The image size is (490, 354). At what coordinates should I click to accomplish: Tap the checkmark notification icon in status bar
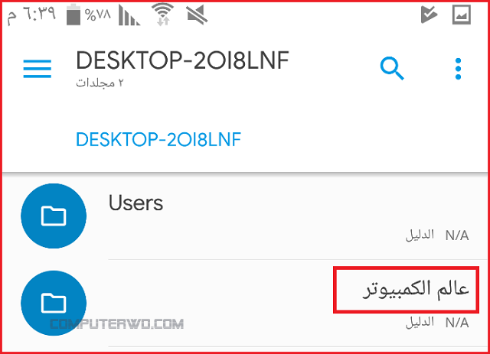click(429, 15)
